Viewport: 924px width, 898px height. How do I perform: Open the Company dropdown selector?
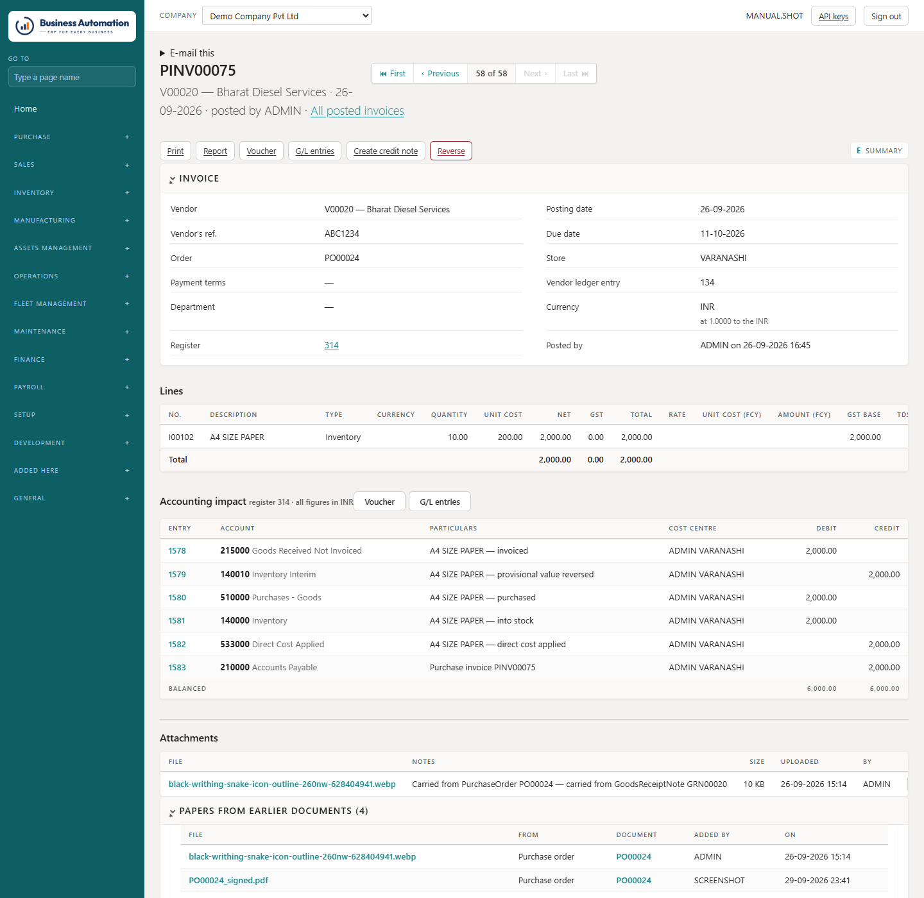pos(287,16)
